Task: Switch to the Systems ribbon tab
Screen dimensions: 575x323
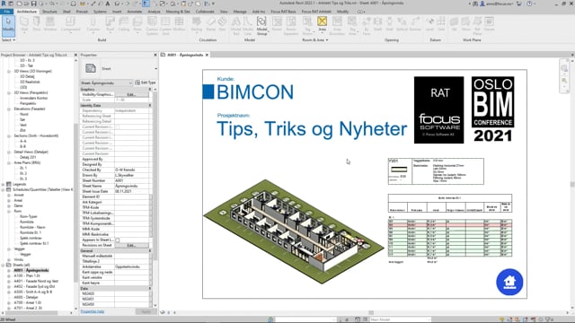Action: coord(100,12)
